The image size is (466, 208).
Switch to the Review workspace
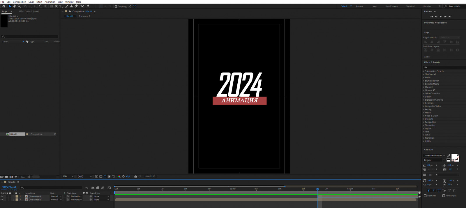pos(360,6)
